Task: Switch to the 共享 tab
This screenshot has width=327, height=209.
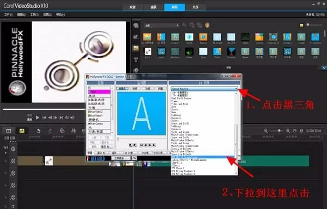Action: point(196,7)
